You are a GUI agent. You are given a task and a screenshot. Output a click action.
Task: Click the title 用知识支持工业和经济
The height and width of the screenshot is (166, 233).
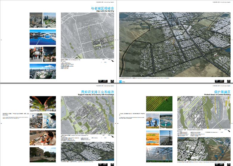(98, 92)
